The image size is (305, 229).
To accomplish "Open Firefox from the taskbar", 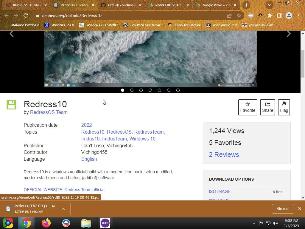I will pyautogui.click(x=46, y=223).
